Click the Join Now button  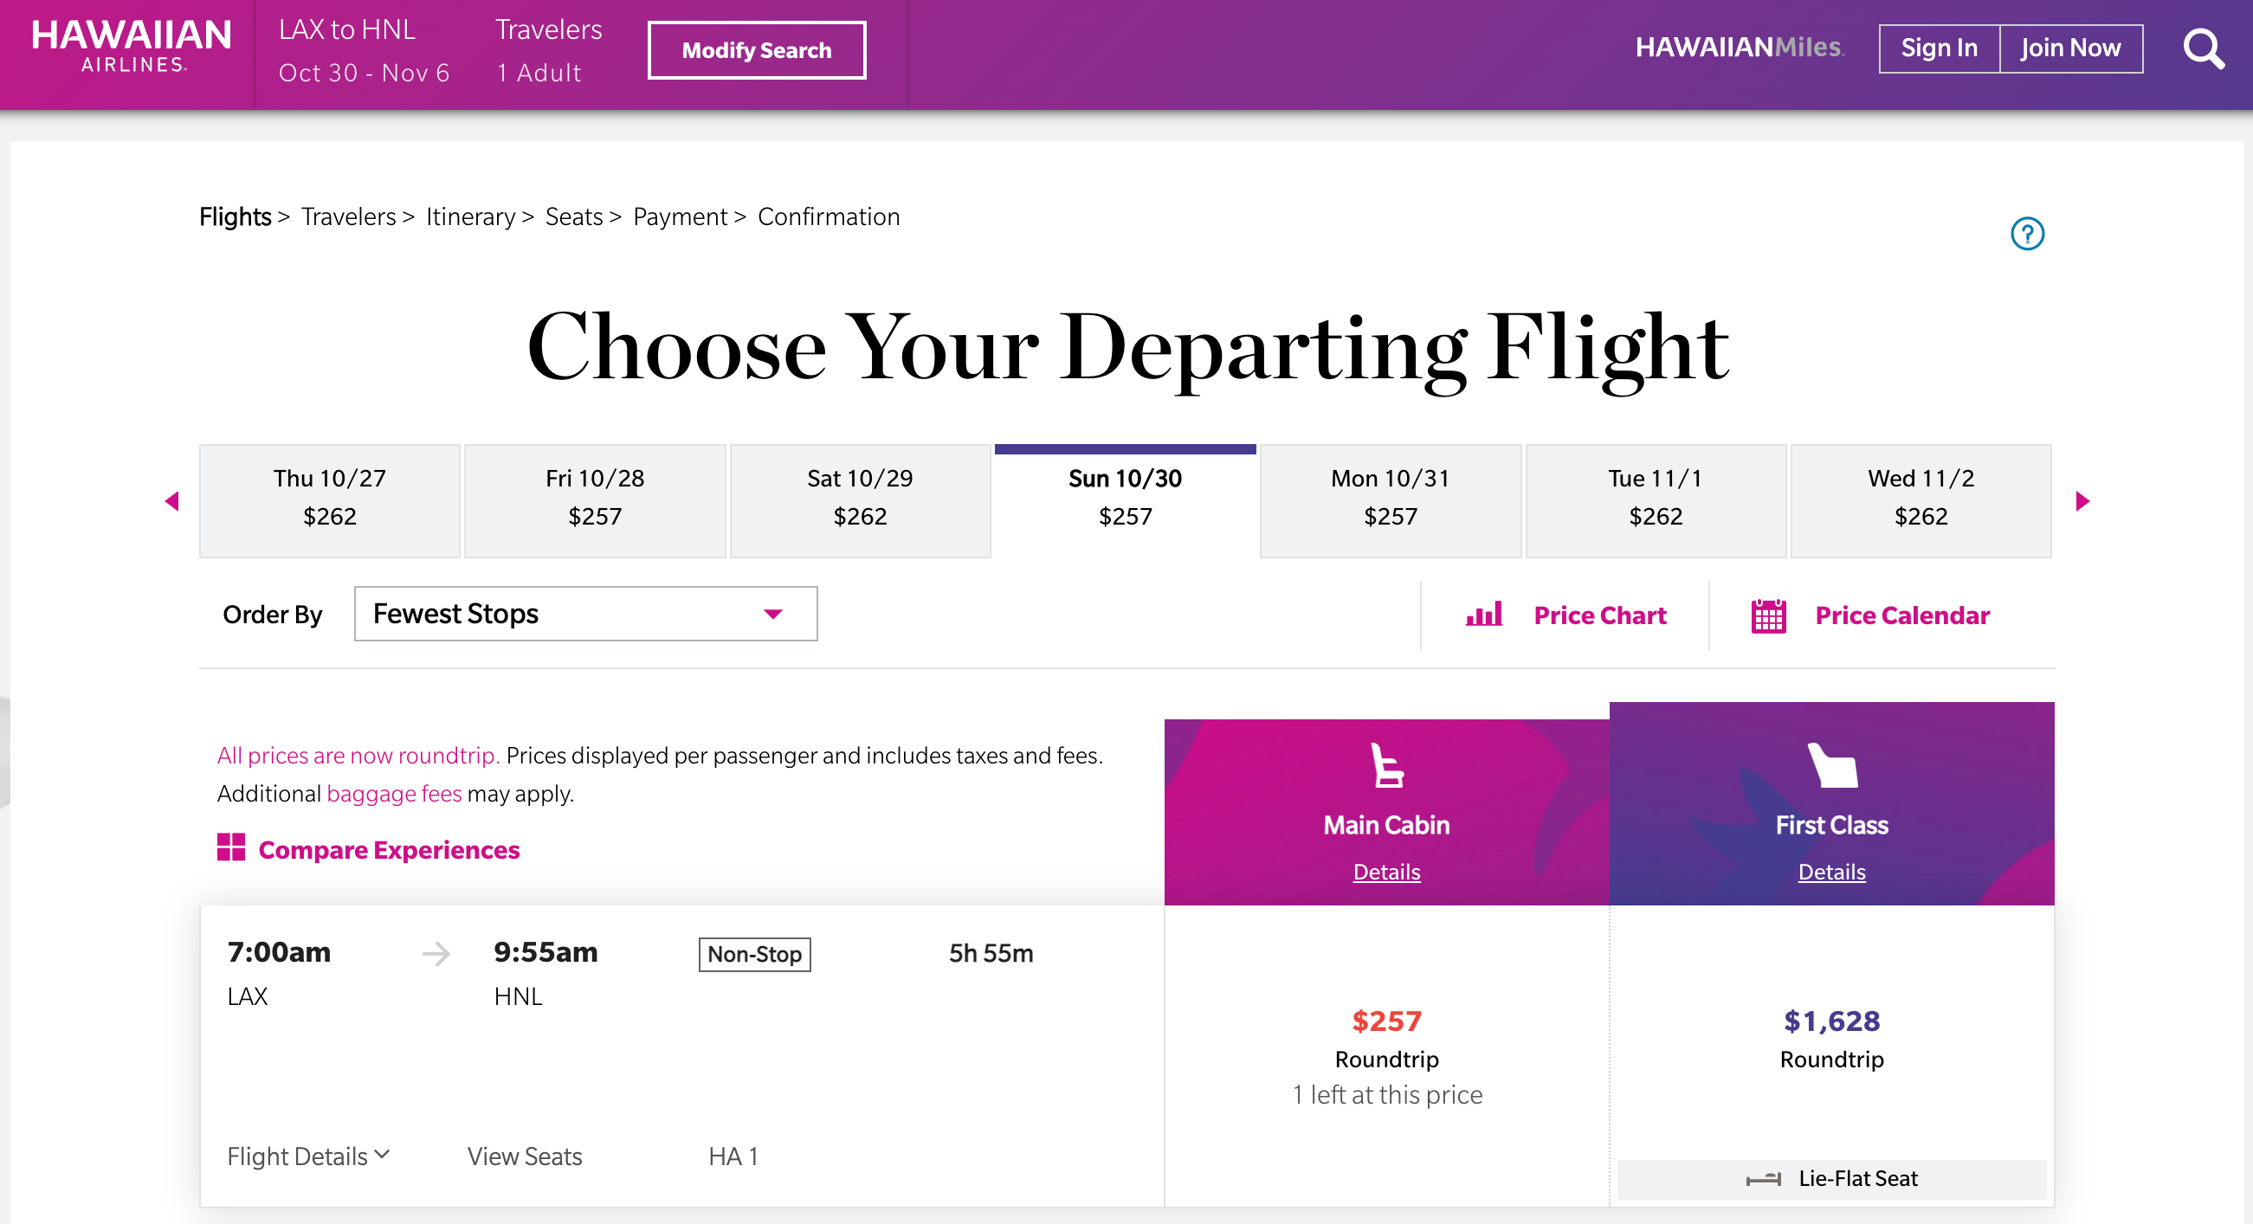tap(2070, 49)
